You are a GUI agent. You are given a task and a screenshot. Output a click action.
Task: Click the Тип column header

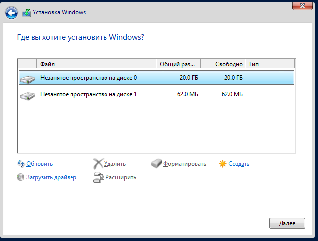click(270, 64)
